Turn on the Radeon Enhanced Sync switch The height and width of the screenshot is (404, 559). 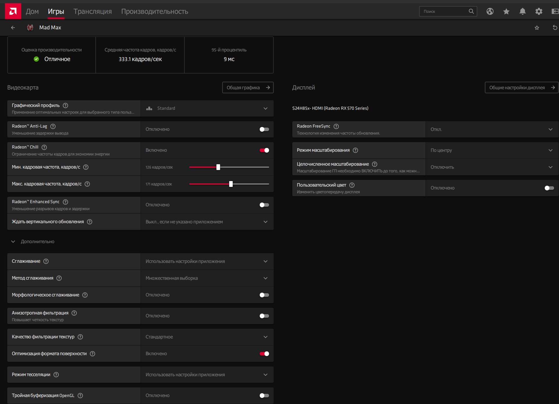[264, 205]
